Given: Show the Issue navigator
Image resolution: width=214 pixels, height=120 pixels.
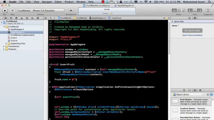Looking at the screenshot, I should [x=22, y=18].
